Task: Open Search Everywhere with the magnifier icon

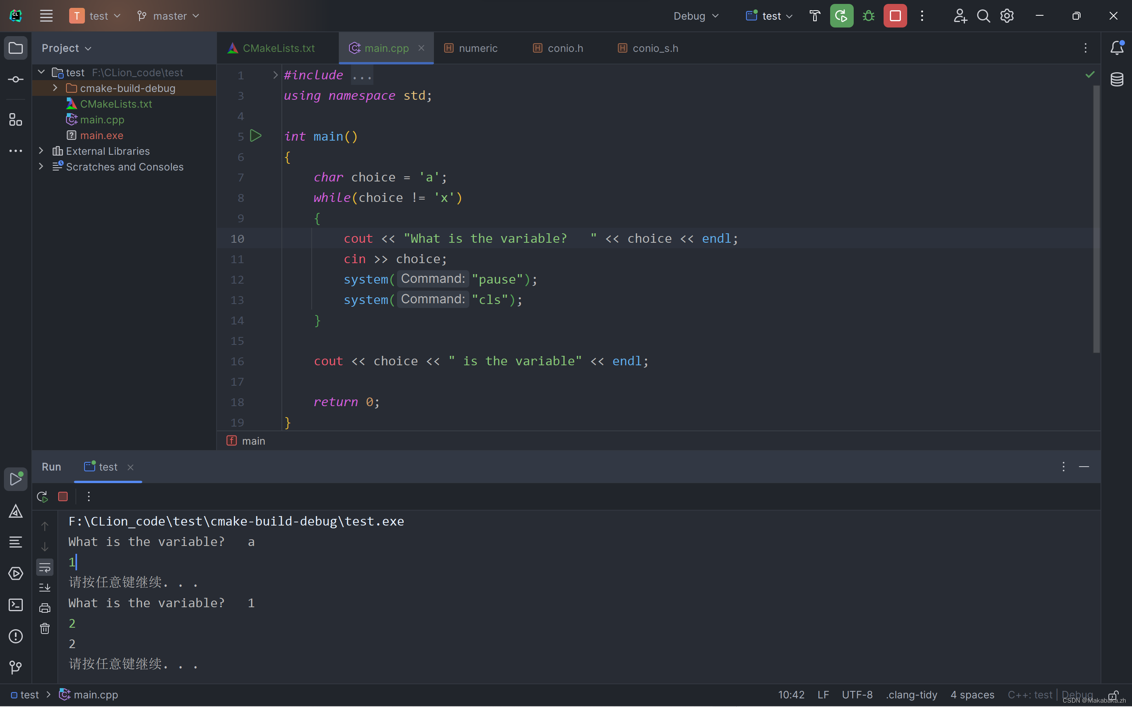Action: (984, 15)
